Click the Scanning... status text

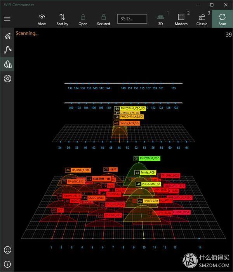point(27,33)
